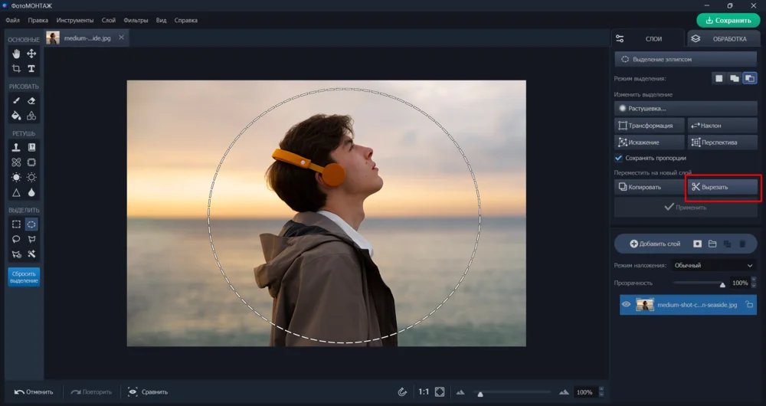The height and width of the screenshot is (406, 766).
Task: Choose the add-to-selection mode icon
Action: 735,78
